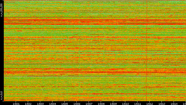Click the 14:09 time axis label
This screenshot has height=105, width=186.
tap(113, 104)
